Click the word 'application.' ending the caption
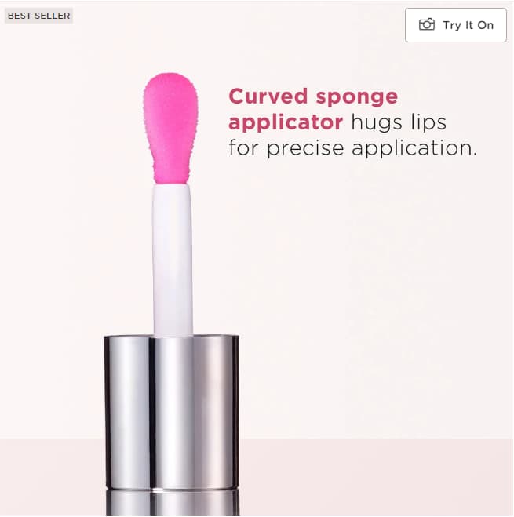The height and width of the screenshot is (517, 514). 414,149
